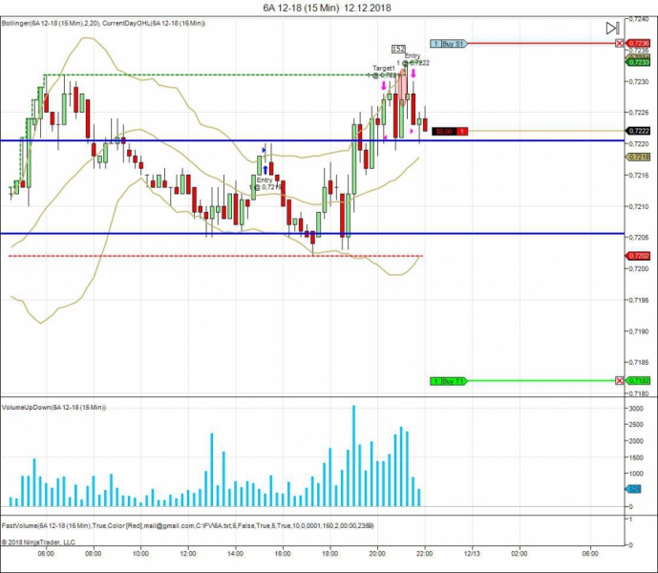
Task: Click the magenta down arrow under Target1
Action: (384, 86)
